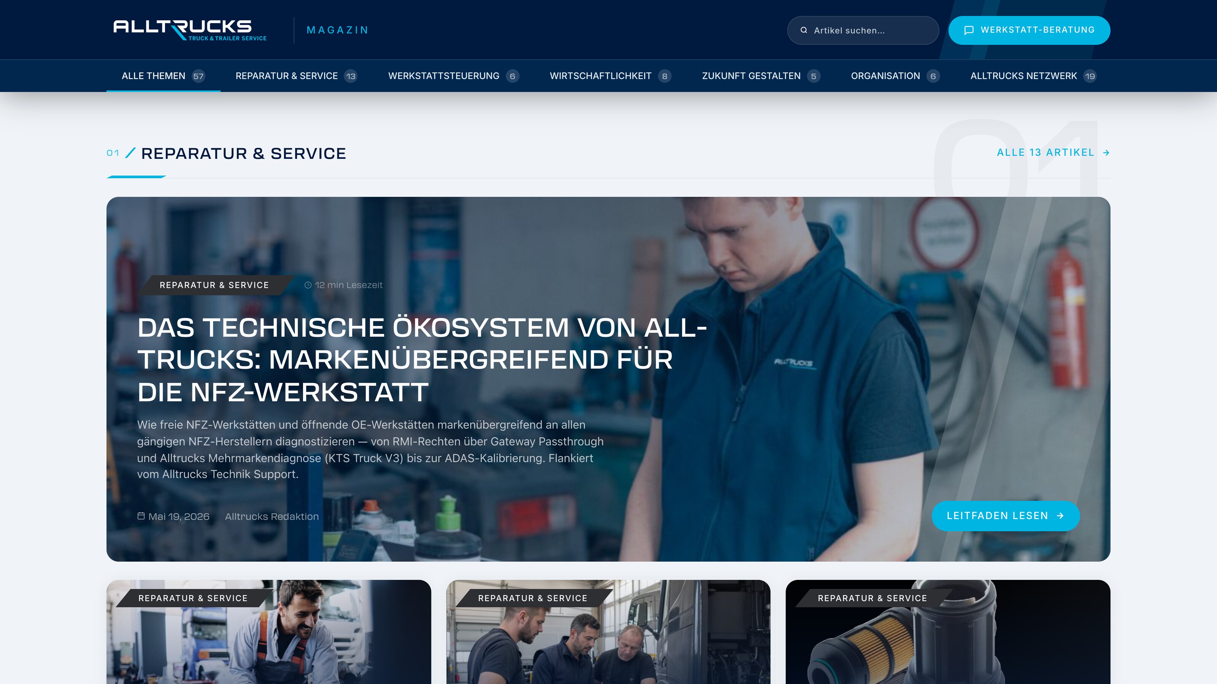Switch to the Organisation tab
The height and width of the screenshot is (684, 1217).
pos(895,76)
